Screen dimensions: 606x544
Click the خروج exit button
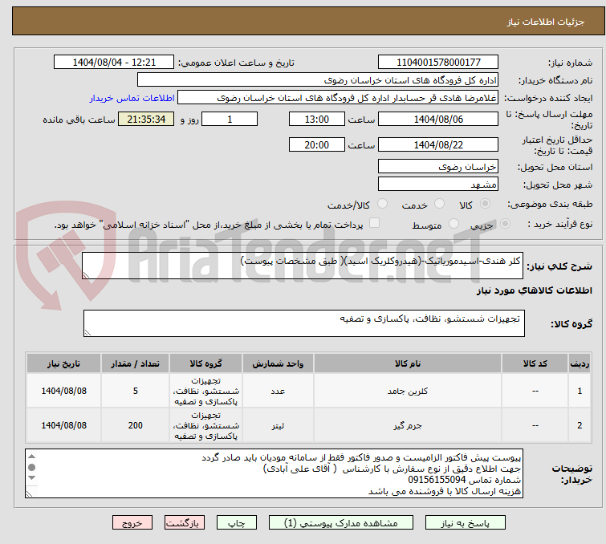click(x=132, y=523)
